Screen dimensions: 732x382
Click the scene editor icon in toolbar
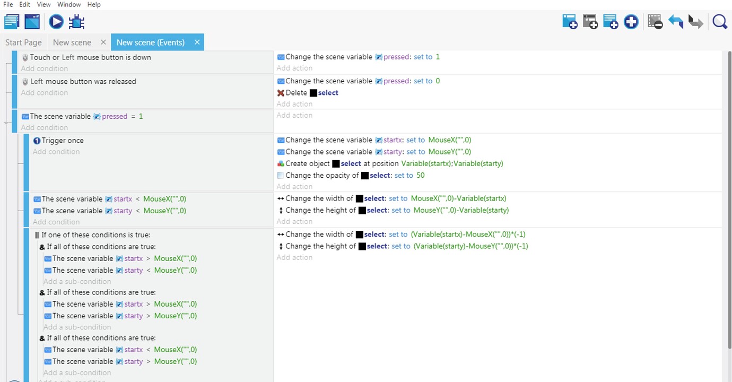pyautogui.click(x=32, y=22)
